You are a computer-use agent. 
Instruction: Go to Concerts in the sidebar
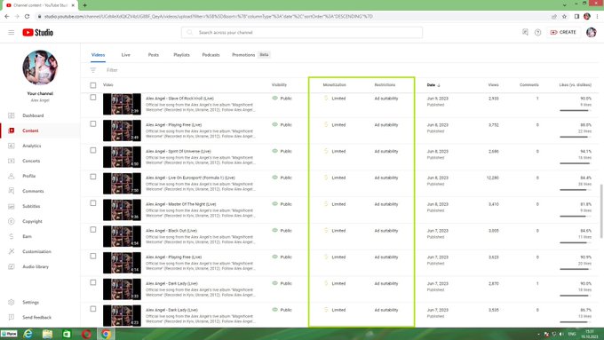click(31, 161)
